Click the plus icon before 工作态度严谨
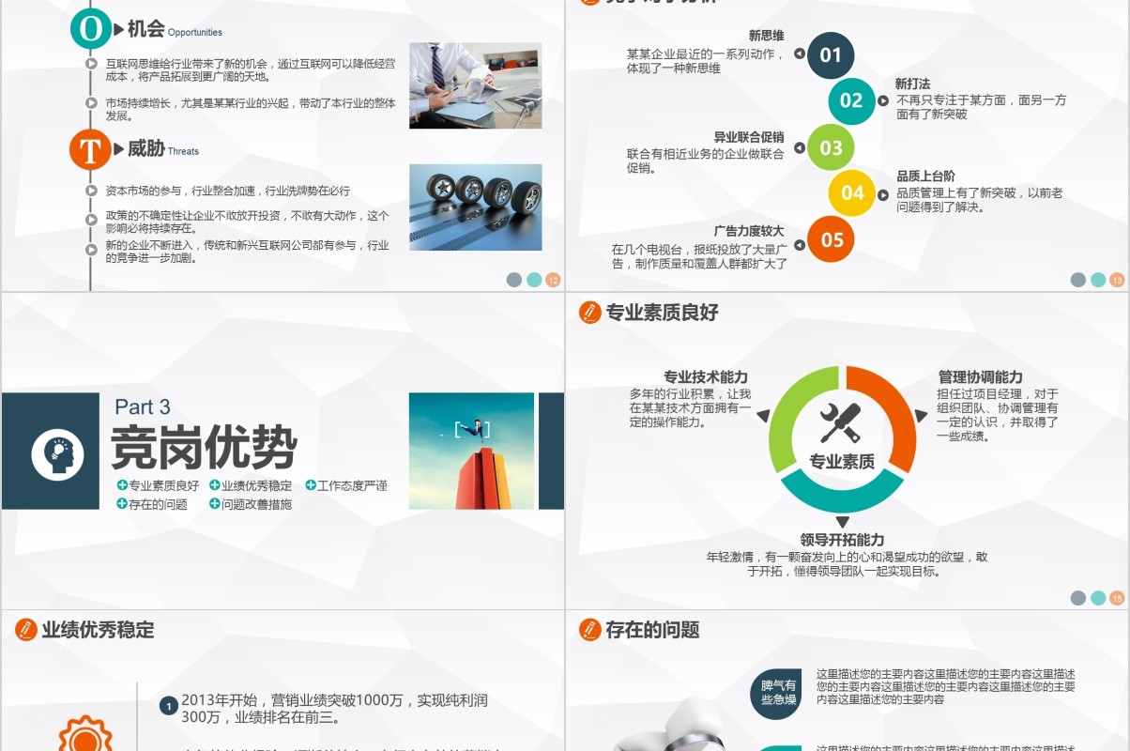Screen dimensions: 1130x751 (311, 485)
